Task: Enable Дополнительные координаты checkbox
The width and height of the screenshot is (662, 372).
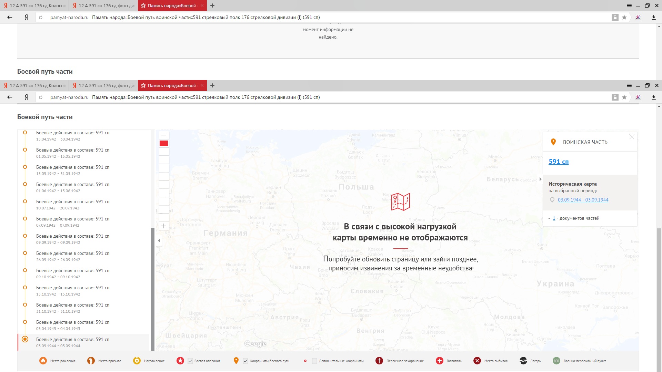Action: tap(314, 361)
